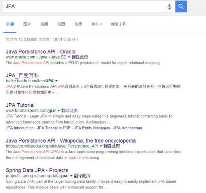Switch to the 视频 (Videos) tab
Viewport: 206px width, 193px height.
tap(78, 24)
